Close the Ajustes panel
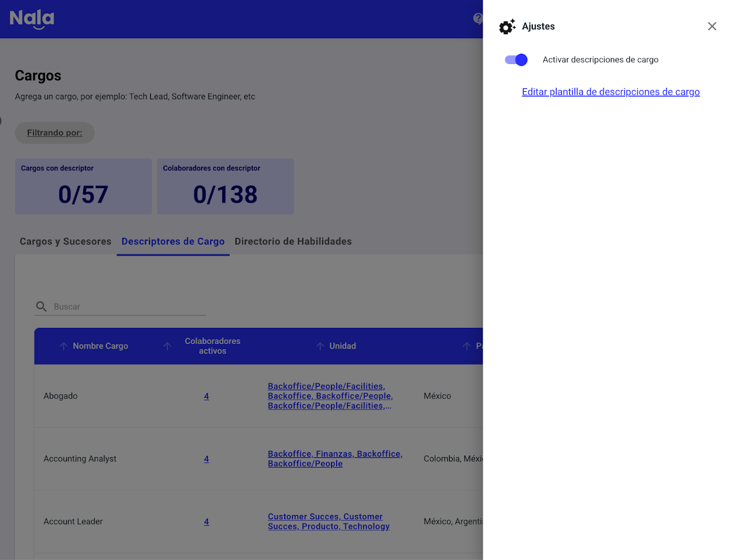The height and width of the screenshot is (560, 739). point(712,26)
